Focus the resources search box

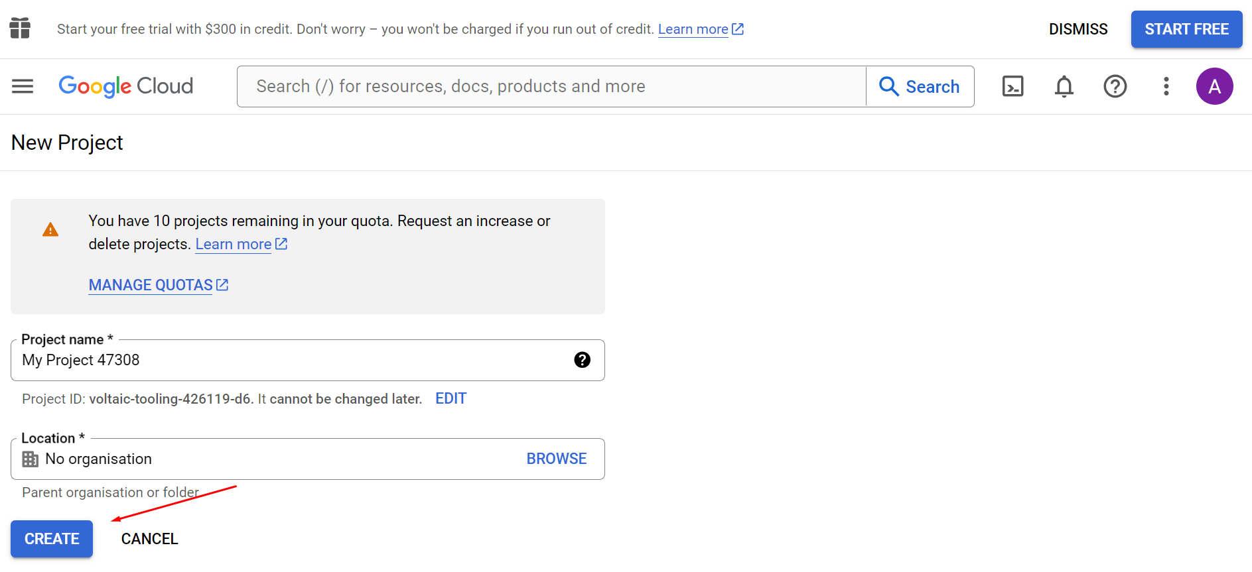point(551,86)
